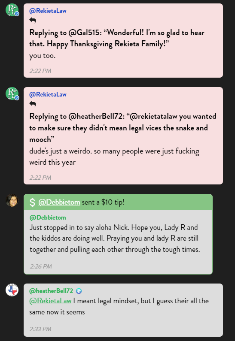This screenshot has height=341, width=235.
Task: Click the quoted reply text to @Gal515
Action: click(117, 38)
